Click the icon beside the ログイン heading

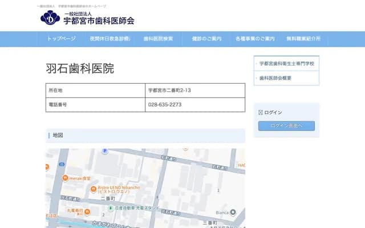coord(261,113)
